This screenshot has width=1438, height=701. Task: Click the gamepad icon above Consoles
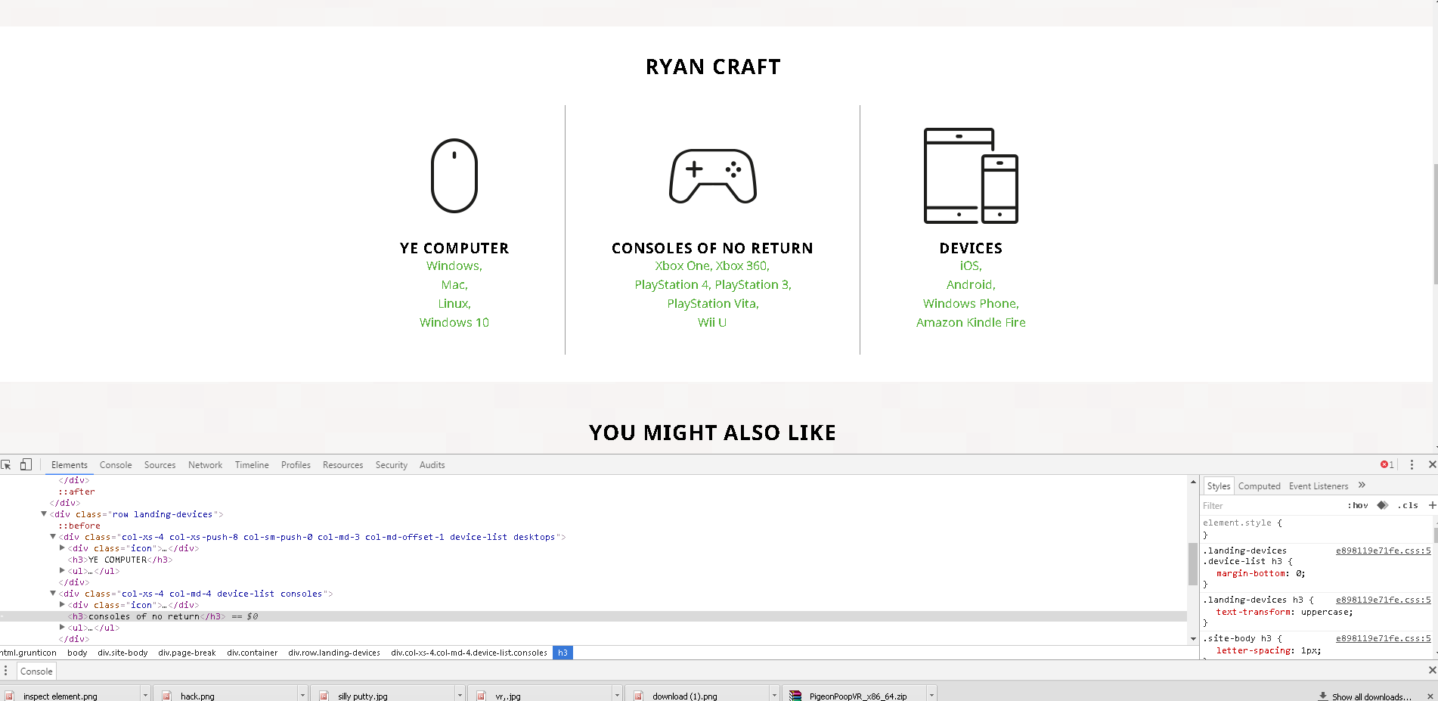(x=713, y=176)
